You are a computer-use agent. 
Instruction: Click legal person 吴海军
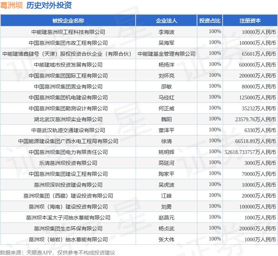click(x=166, y=43)
